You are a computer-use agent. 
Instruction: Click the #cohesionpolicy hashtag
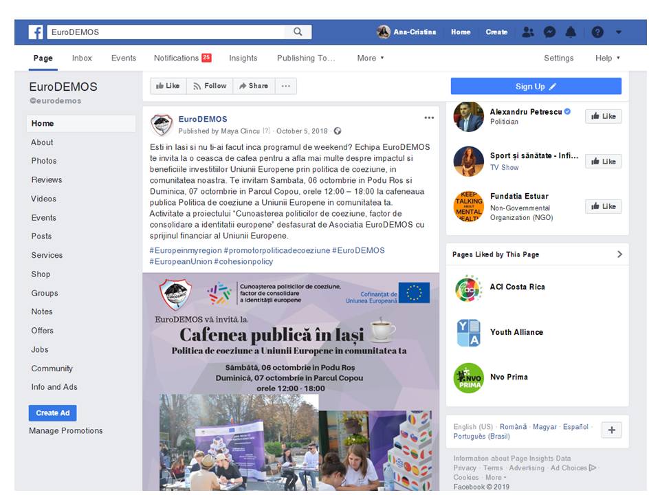243,261
